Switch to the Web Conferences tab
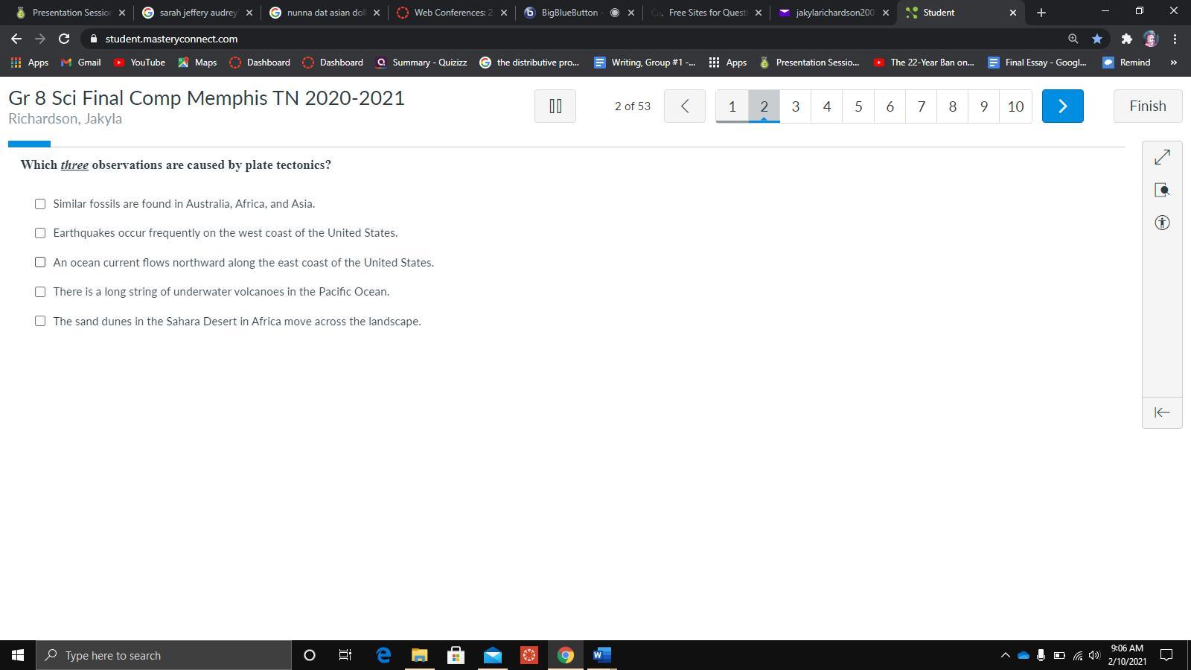 pyautogui.click(x=452, y=13)
